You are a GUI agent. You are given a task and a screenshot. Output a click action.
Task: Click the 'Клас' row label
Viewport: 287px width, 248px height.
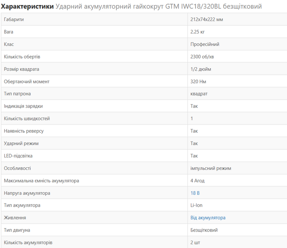point(9,44)
